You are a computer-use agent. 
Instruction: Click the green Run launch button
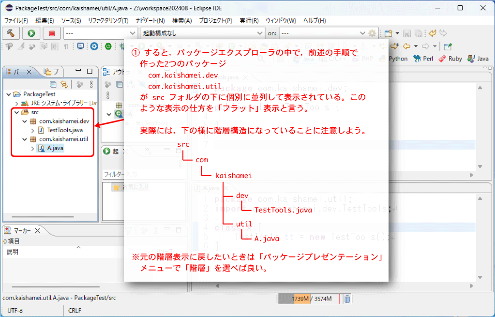31,33
